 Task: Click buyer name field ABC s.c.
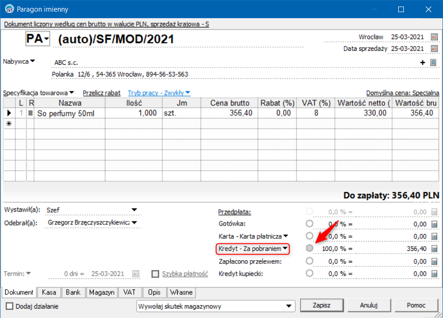[x=235, y=62]
